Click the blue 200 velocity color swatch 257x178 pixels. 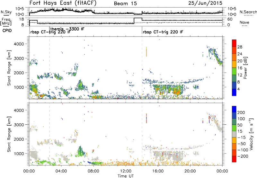(x=234, y=109)
